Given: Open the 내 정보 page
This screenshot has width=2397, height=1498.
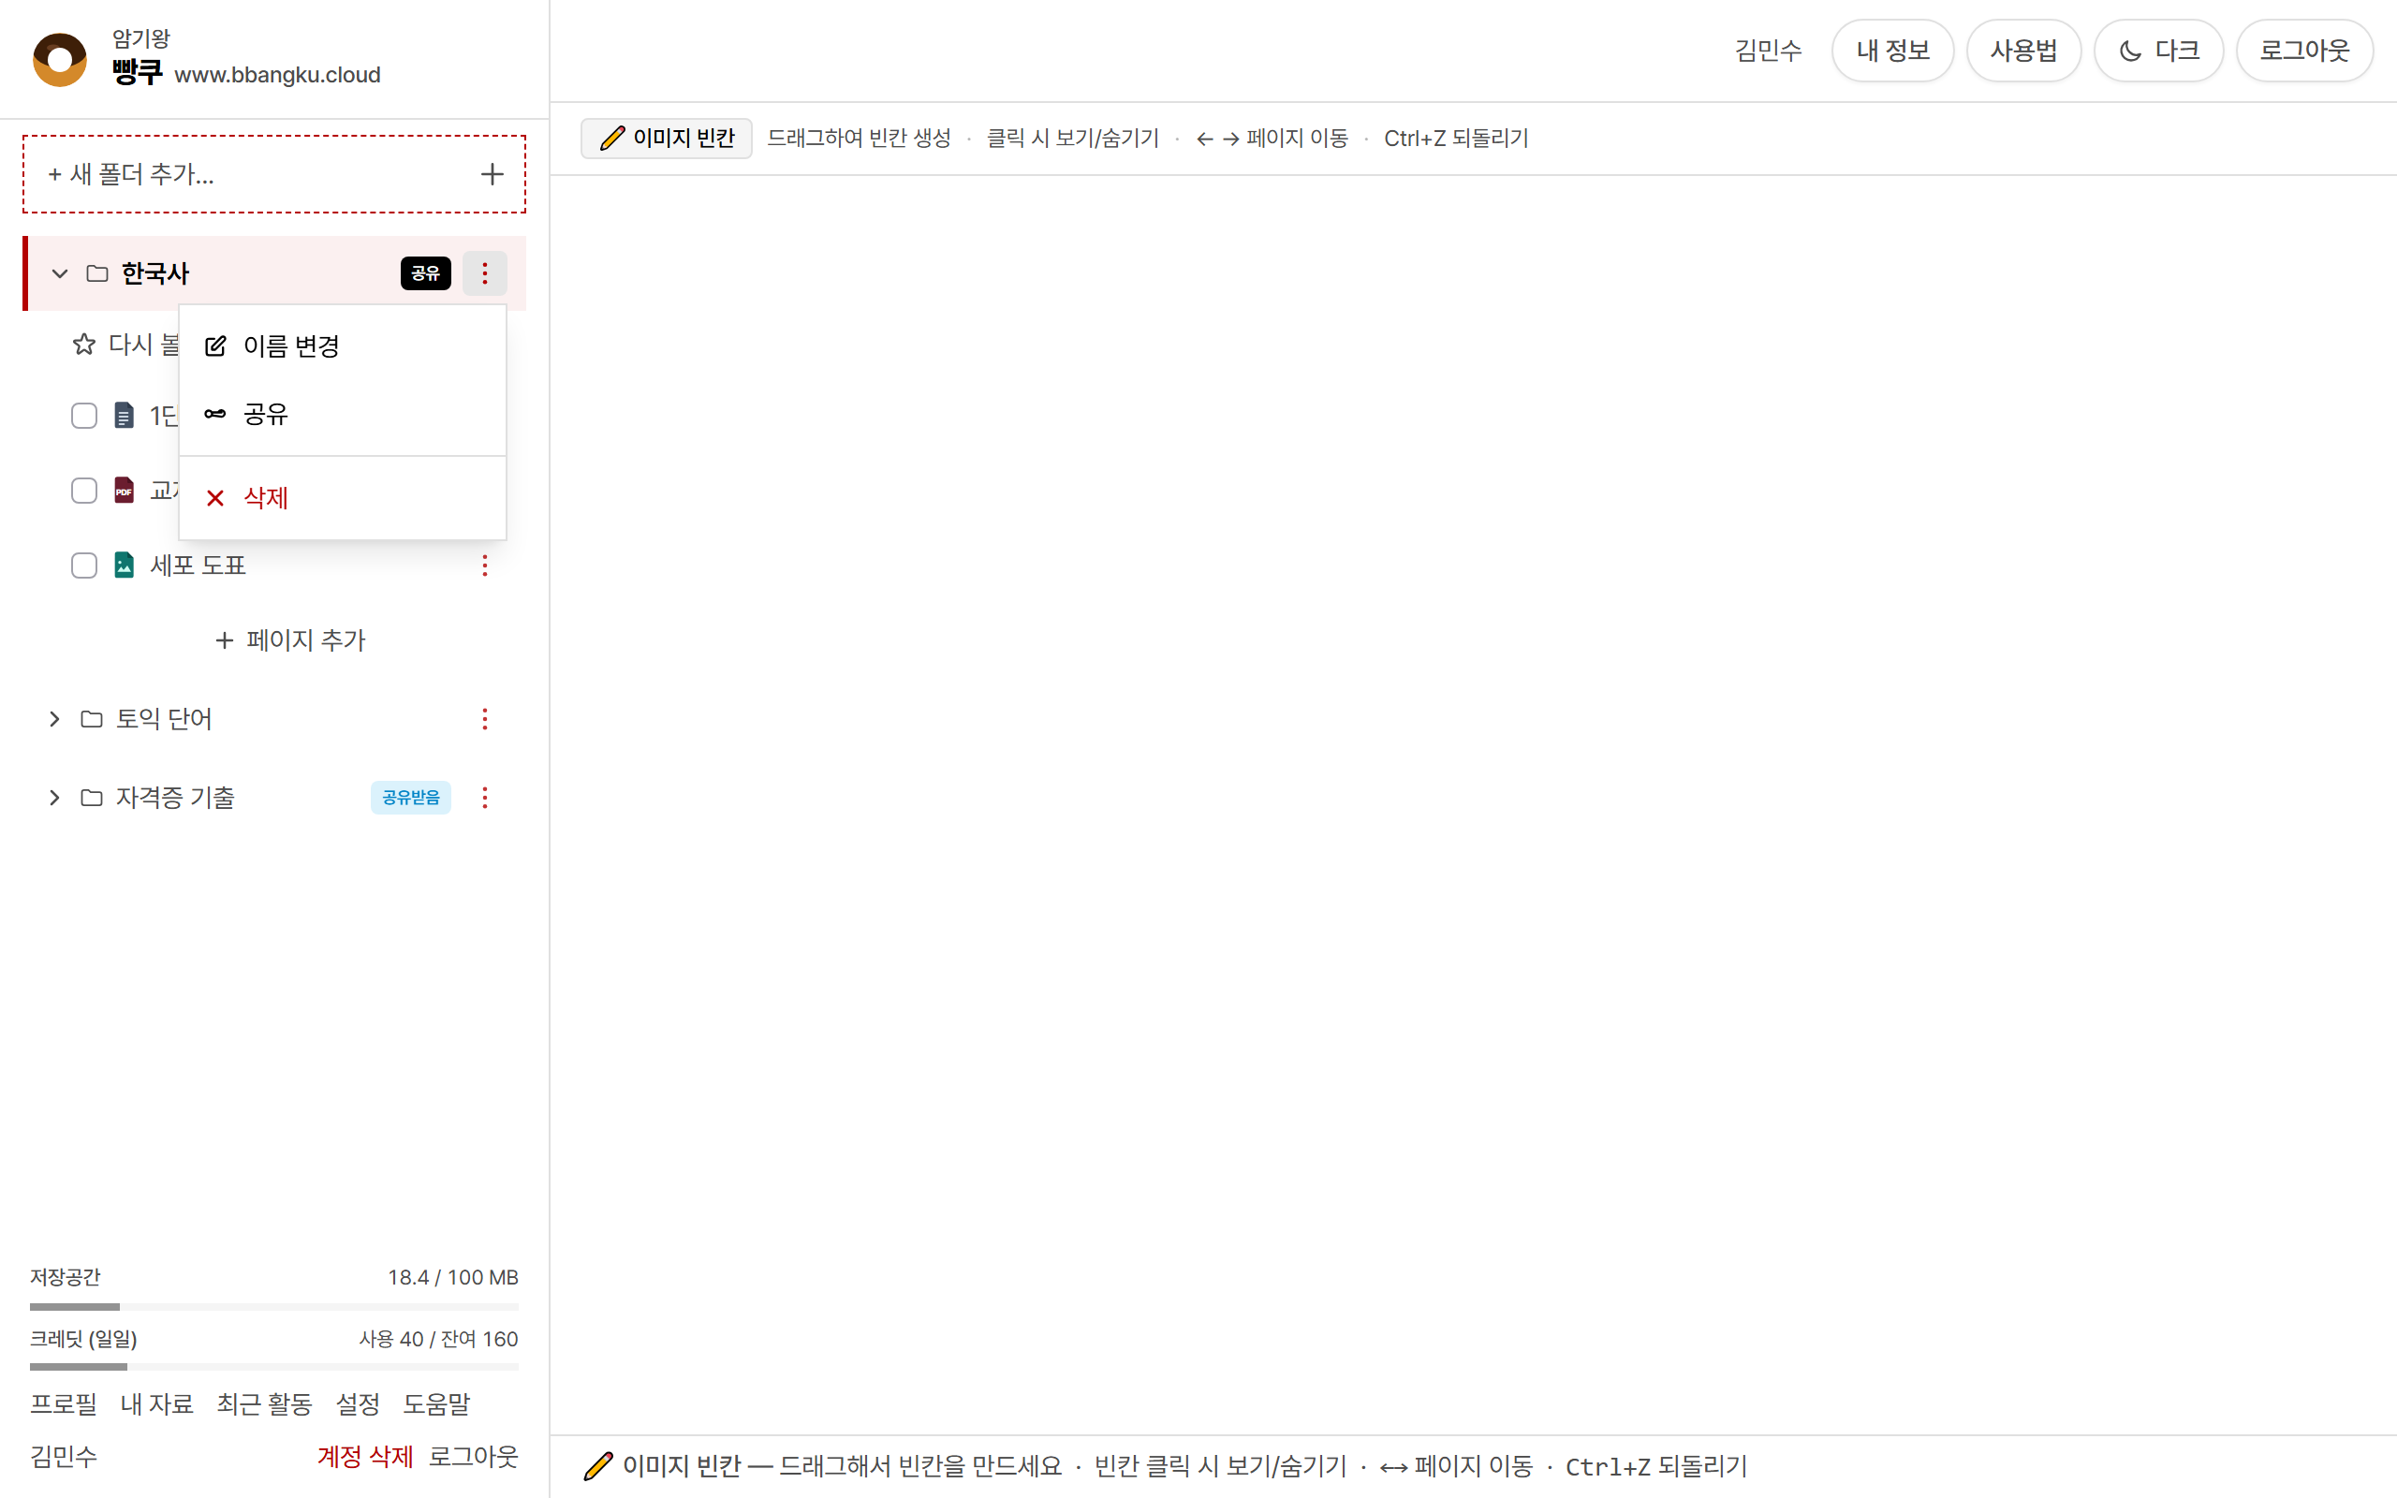Looking at the screenshot, I should pyautogui.click(x=1893, y=51).
